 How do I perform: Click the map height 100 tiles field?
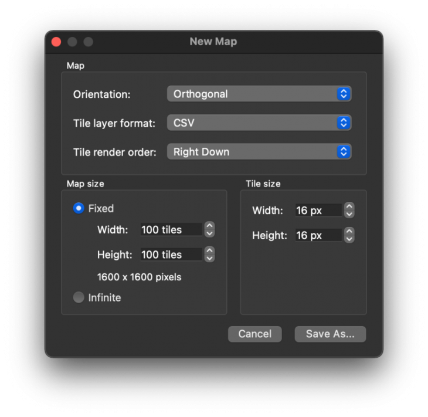click(x=171, y=255)
